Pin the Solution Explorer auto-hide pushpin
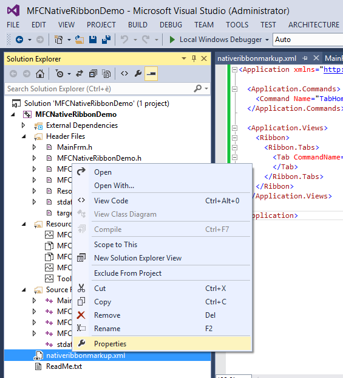The width and height of the screenshot is (343, 378). (x=194, y=58)
